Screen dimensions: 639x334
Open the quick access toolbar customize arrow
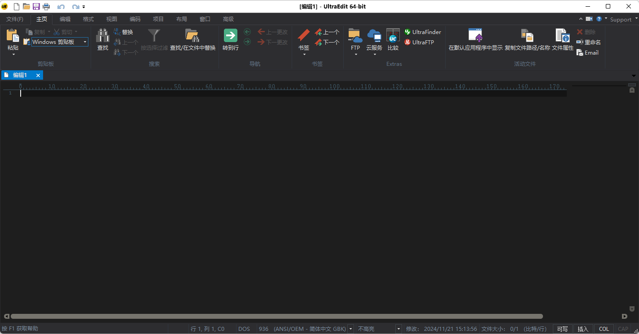(84, 7)
